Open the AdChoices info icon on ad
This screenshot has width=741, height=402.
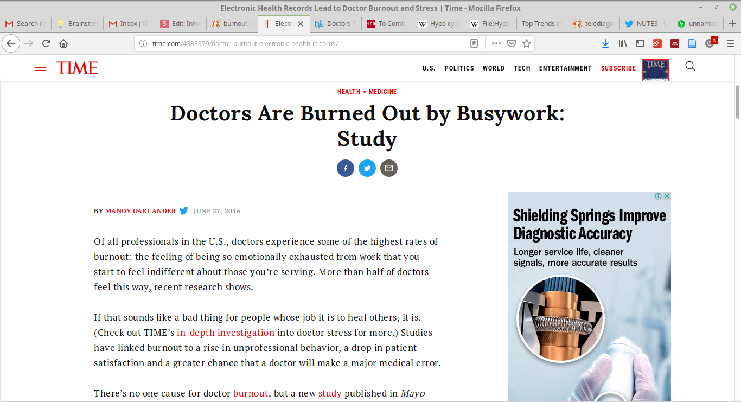[658, 196]
